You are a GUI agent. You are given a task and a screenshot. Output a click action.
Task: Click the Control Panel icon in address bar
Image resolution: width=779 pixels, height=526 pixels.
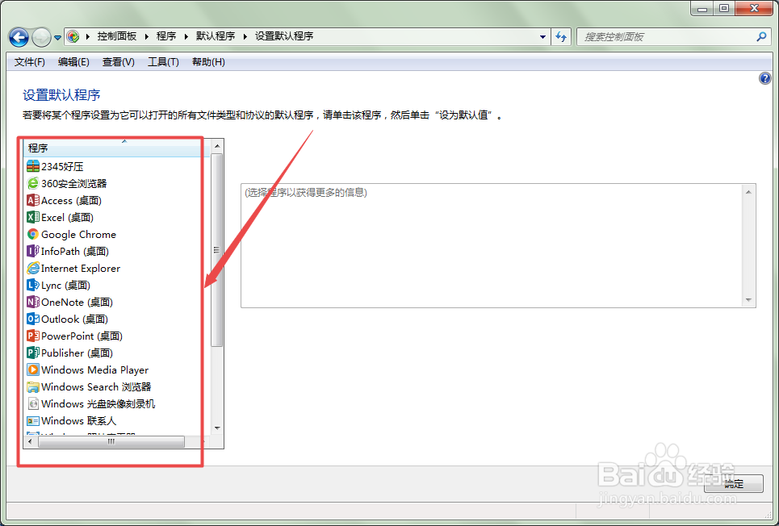(x=73, y=36)
